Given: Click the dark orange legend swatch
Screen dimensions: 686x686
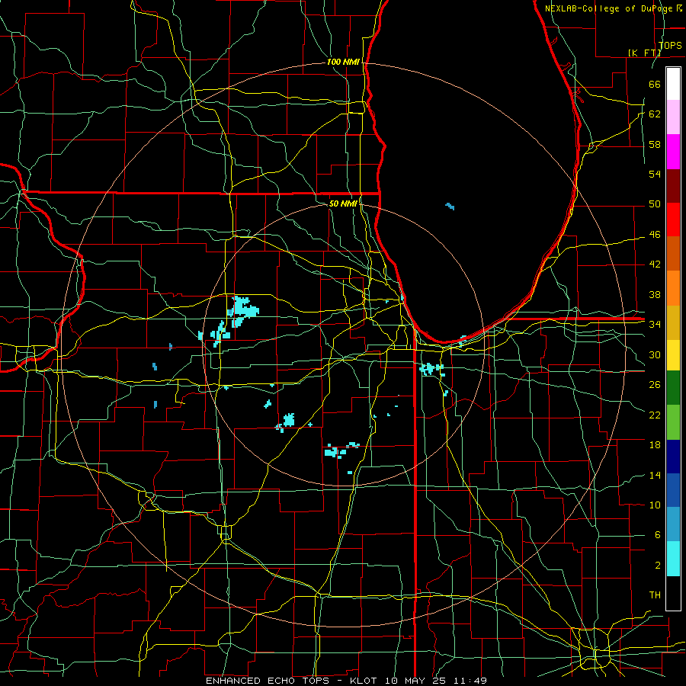Looking at the screenshot, I should [673, 254].
